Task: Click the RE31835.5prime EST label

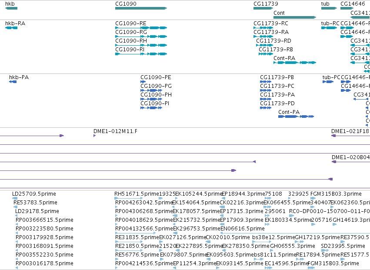Action: coord(137,237)
